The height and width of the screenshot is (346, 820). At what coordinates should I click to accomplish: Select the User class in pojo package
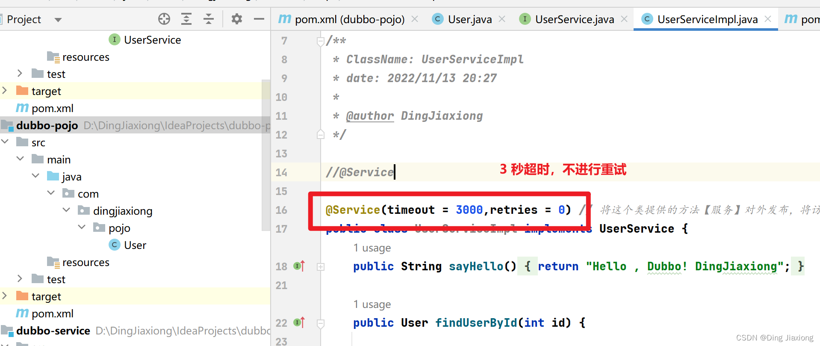tap(127, 245)
